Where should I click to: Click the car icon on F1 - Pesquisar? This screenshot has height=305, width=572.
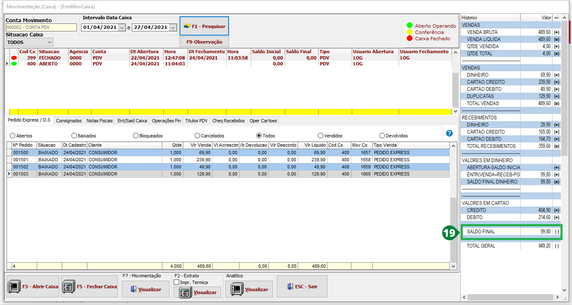(187, 26)
